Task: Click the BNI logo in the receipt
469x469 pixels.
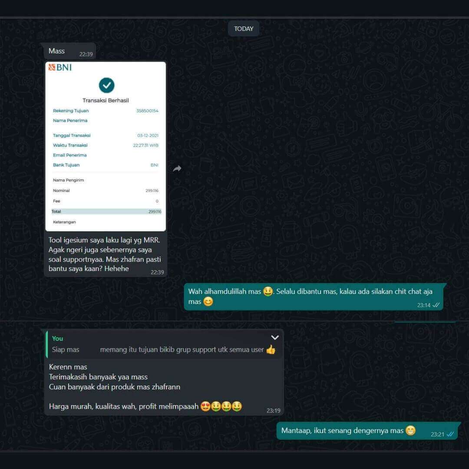Action: tap(60, 67)
